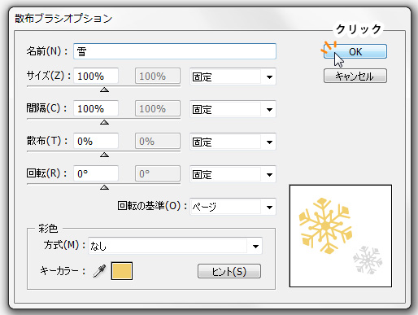Open the 回転の基準 ページ dropdown

click(x=233, y=207)
